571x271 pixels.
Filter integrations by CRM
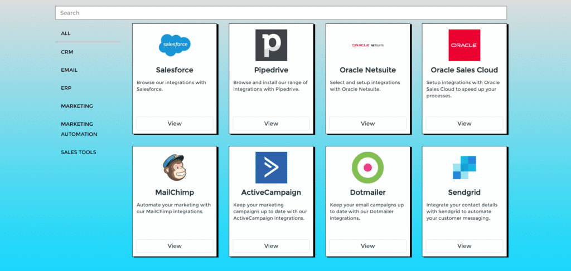(67, 52)
